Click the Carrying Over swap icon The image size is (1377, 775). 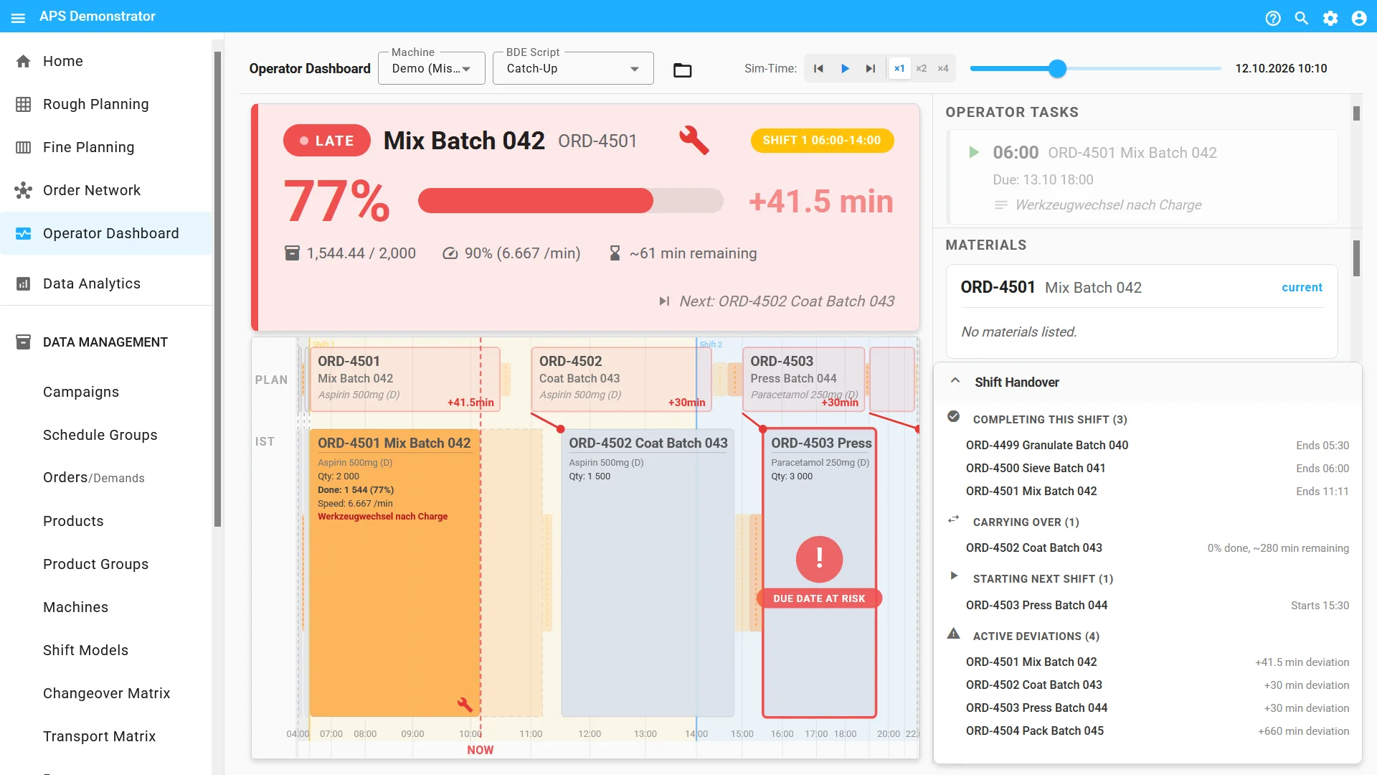click(x=953, y=520)
